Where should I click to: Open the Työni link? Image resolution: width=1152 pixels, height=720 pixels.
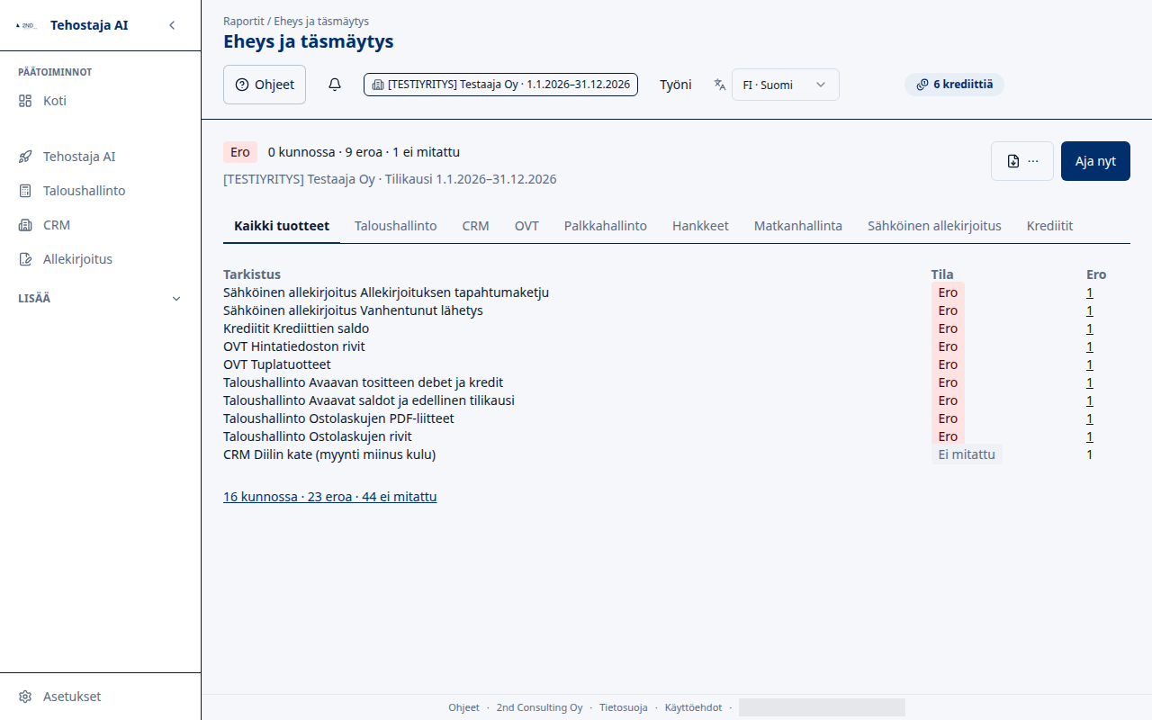pyautogui.click(x=676, y=85)
